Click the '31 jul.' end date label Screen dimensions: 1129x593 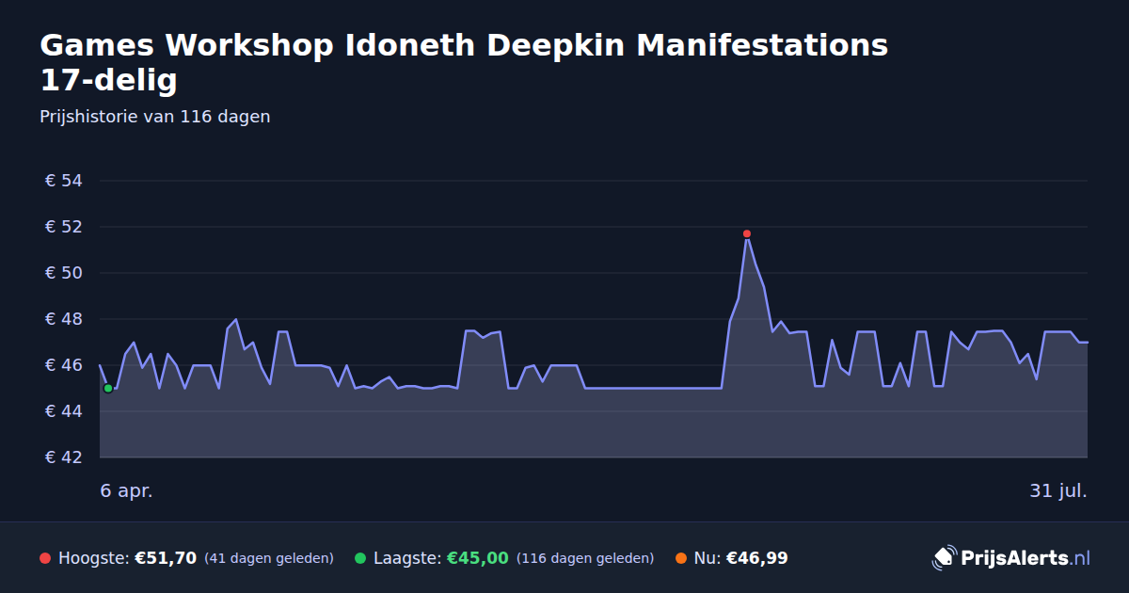click(1058, 491)
